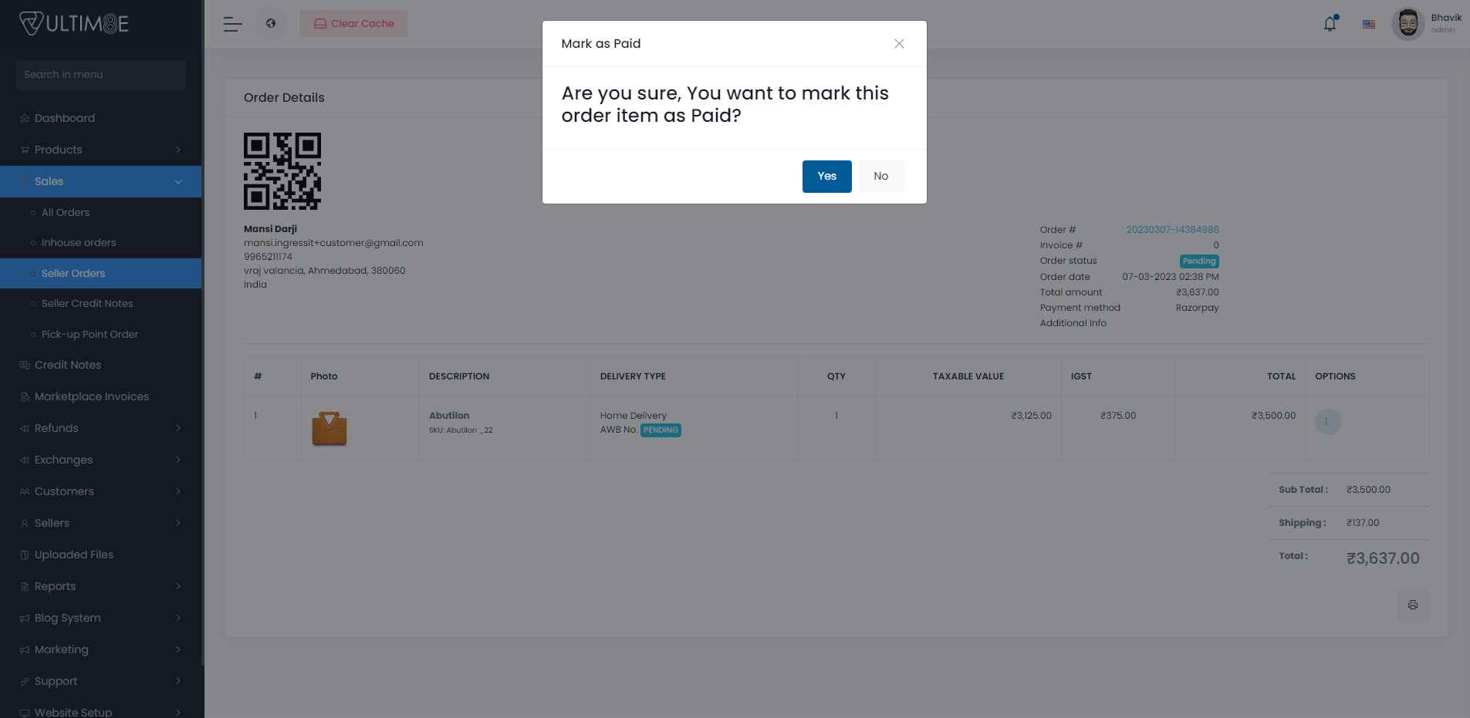Click the Pending status badge on AWB No.
The width and height of the screenshot is (1470, 718).
click(661, 430)
